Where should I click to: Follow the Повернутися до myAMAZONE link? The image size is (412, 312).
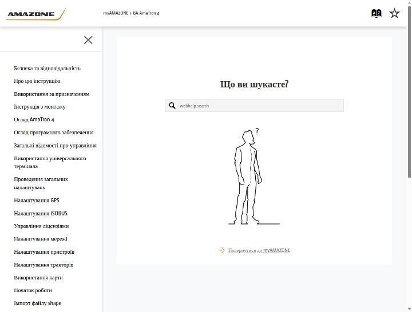pos(259,250)
